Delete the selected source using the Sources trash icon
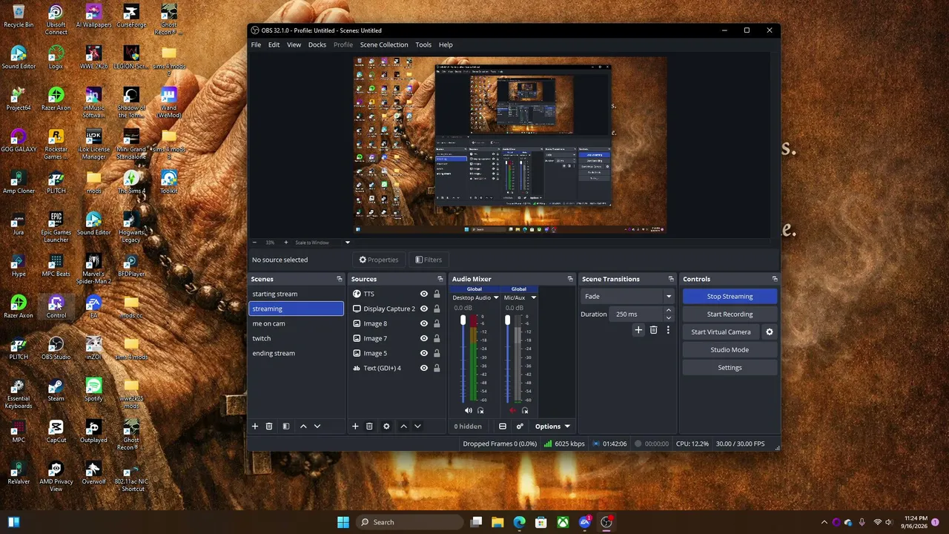This screenshot has height=534, width=949. click(x=369, y=426)
